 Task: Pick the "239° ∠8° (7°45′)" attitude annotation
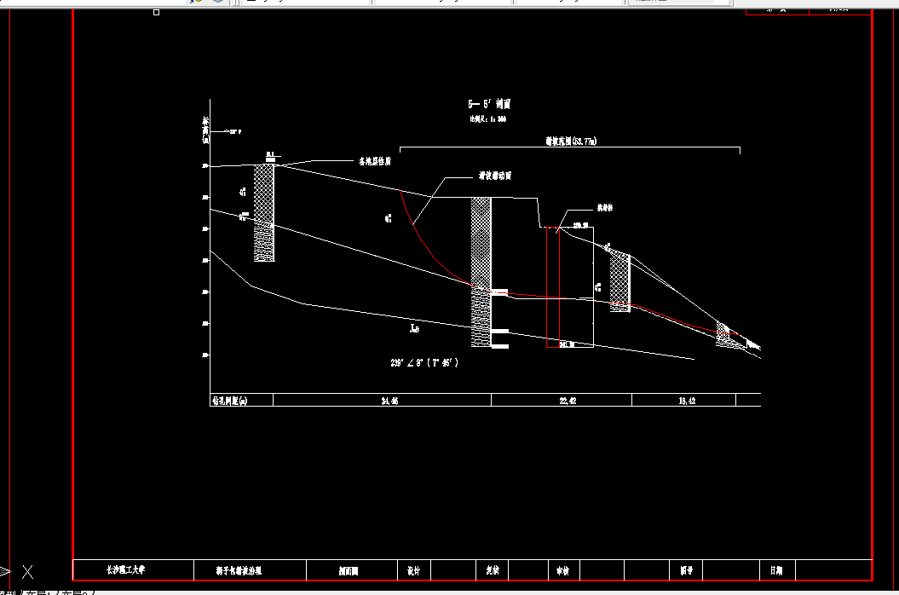[x=424, y=362]
